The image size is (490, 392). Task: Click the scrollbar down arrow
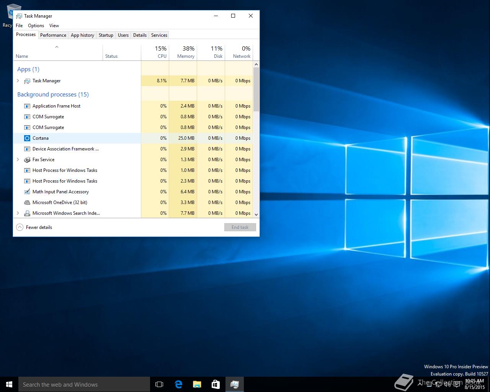[256, 215]
